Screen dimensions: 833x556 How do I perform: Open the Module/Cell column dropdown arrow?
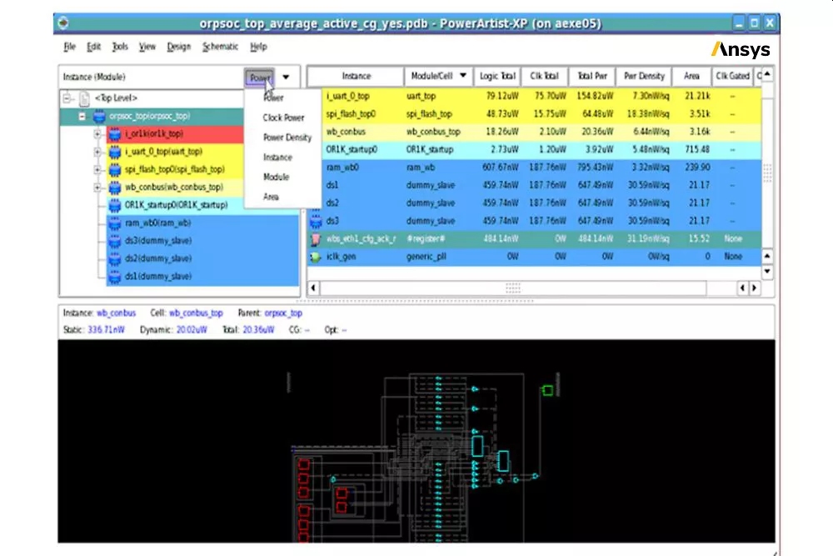pos(463,77)
